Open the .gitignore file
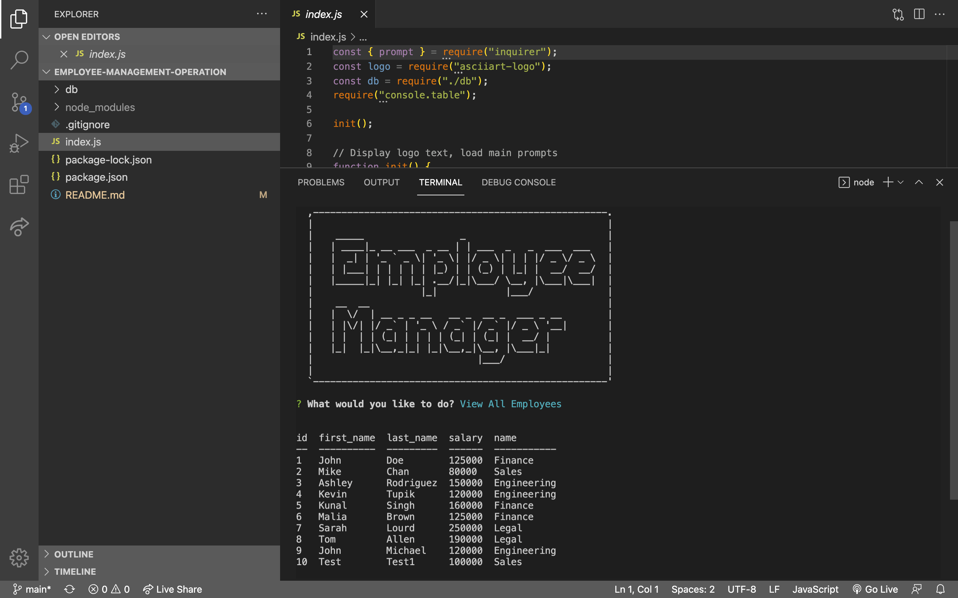958x598 pixels. tap(159, 125)
